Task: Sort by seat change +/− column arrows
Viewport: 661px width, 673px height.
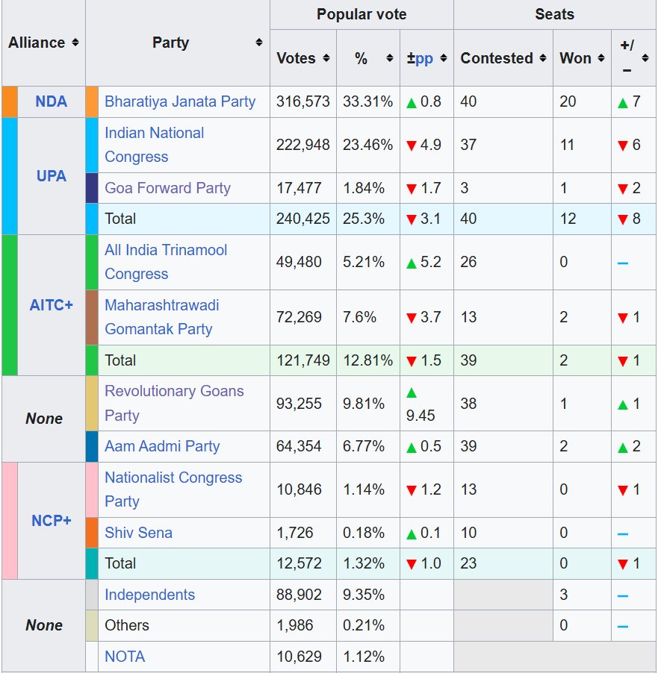Action: tap(645, 58)
